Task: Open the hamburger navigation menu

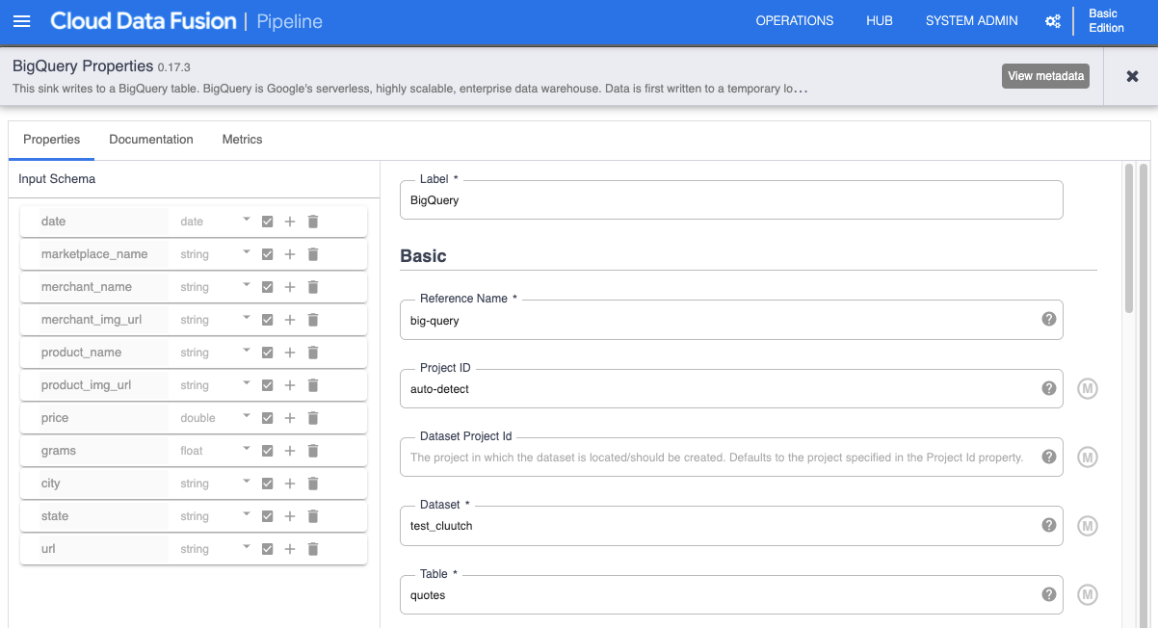Action: (21, 21)
